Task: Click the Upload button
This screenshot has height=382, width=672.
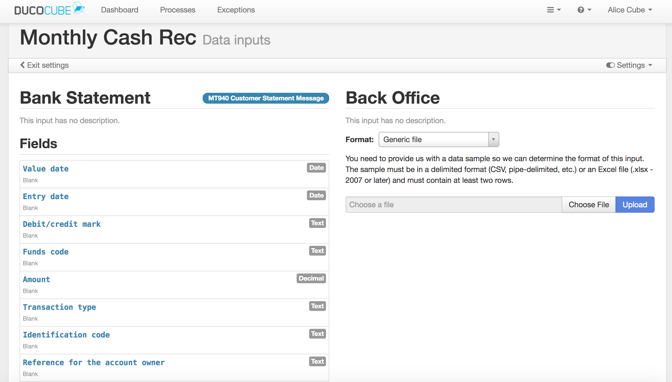Action: coord(635,205)
